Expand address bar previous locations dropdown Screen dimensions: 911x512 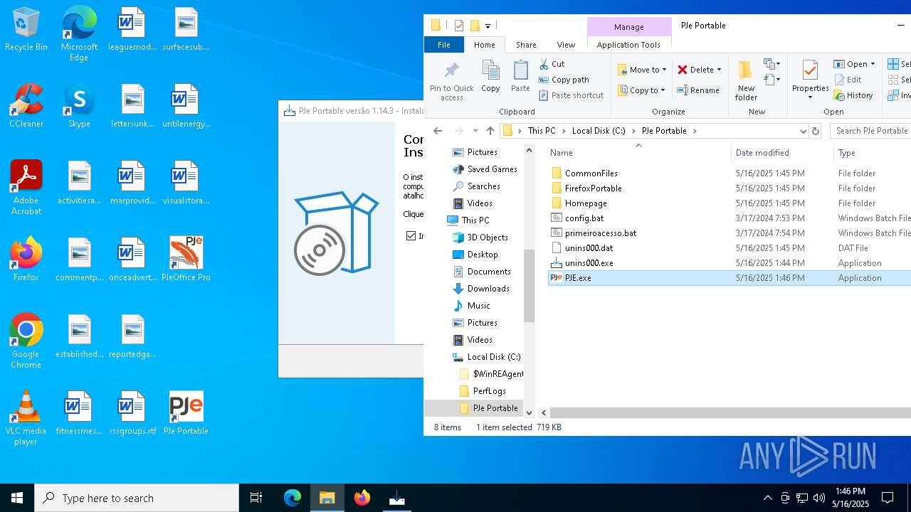803,131
